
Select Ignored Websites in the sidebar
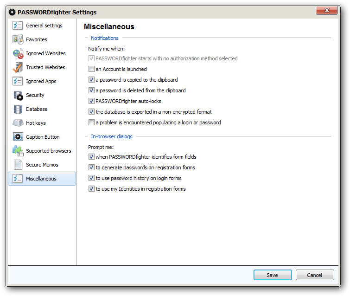tap(46, 53)
